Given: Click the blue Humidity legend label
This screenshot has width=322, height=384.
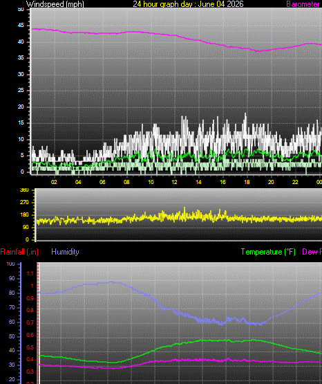Looking at the screenshot, I should click(x=65, y=252).
